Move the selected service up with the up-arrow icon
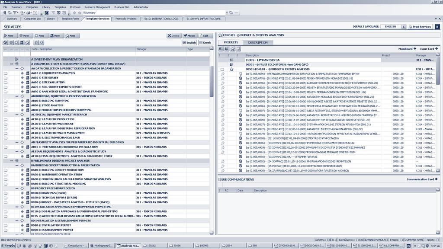 pyautogui.click(x=36, y=43)
